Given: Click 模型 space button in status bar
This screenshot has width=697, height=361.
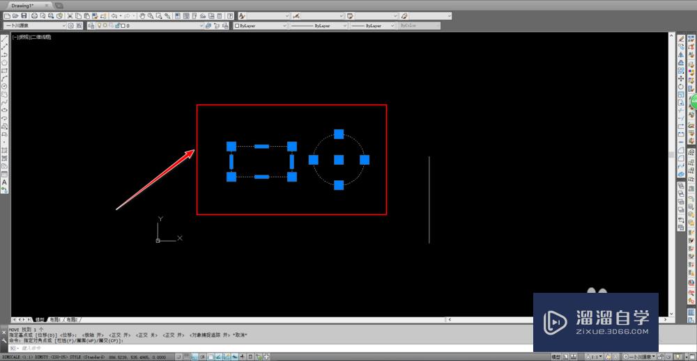Looking at the screenshot, I should (x=556, y=357).
